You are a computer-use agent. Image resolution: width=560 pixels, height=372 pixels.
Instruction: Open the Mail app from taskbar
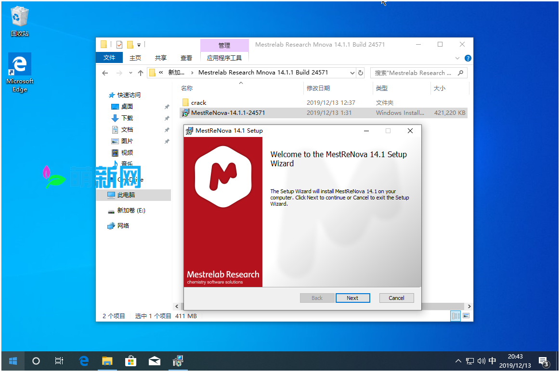(x=154, y=361)
